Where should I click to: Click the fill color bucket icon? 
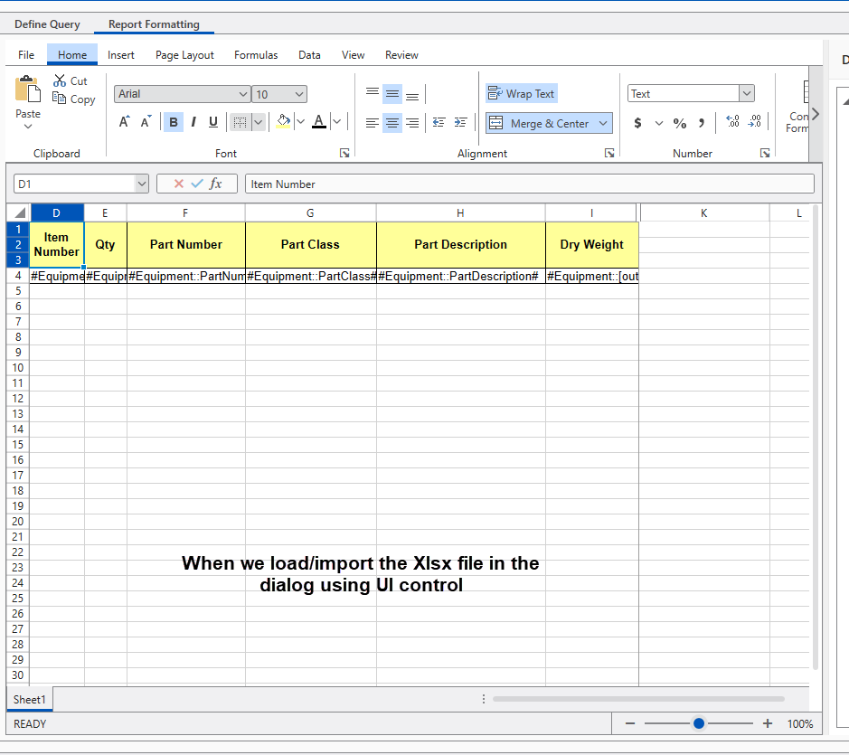click(283, 121)
